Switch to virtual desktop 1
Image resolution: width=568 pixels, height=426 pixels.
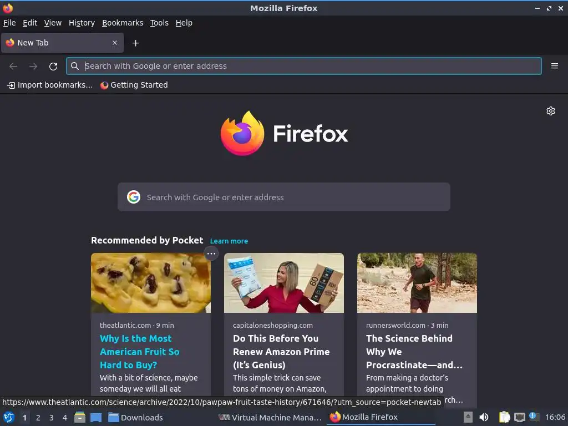coord(24,418)
